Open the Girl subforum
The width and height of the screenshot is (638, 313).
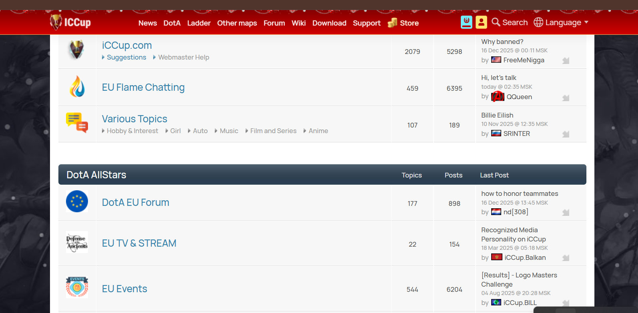pyautogui.click(x=175, y=131)
